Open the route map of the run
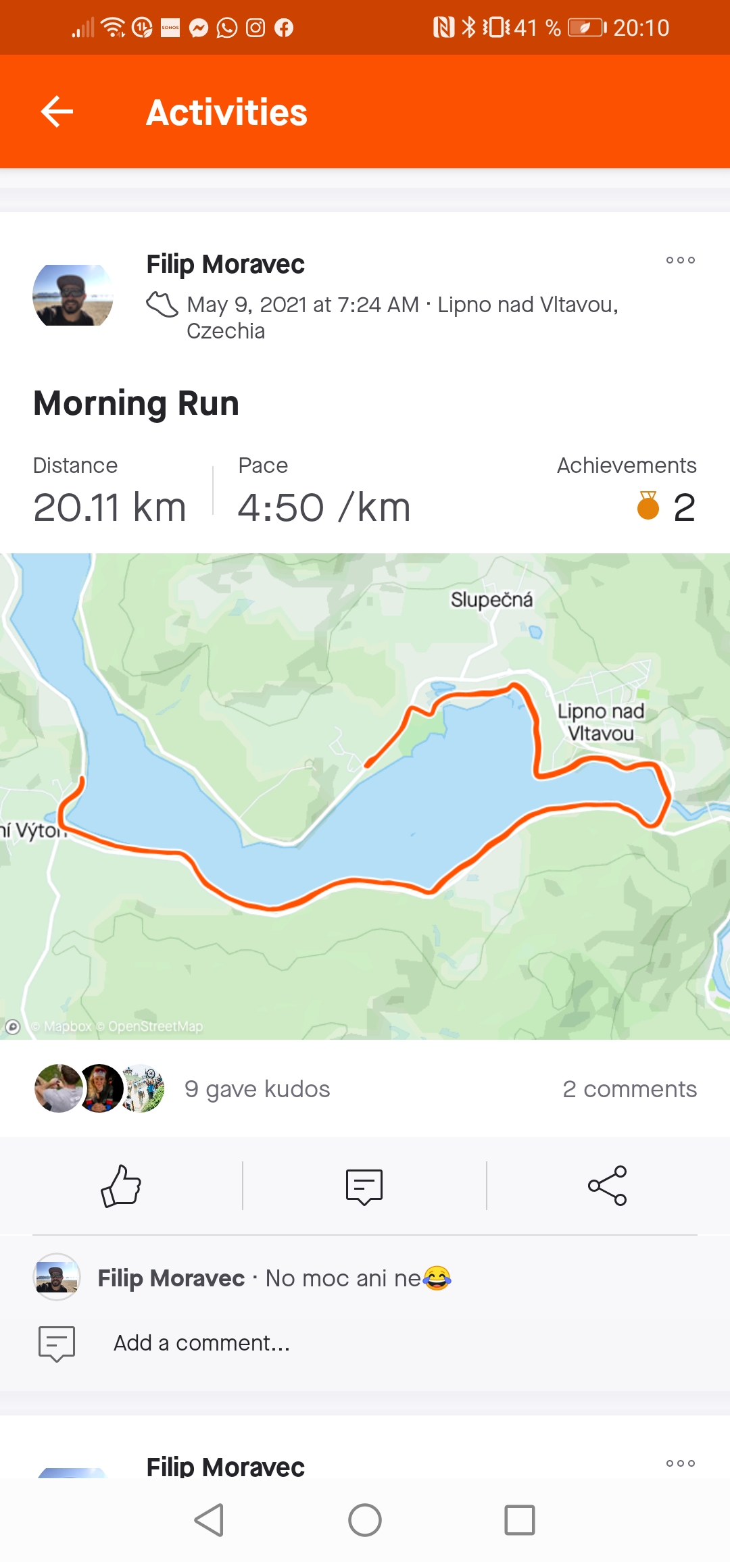 coord(365,796)
